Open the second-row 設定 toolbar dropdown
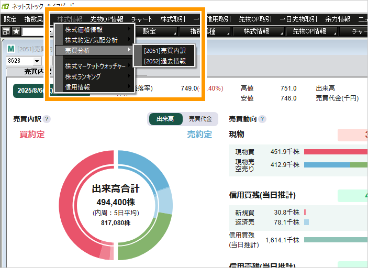368x268 pixels. coord(156,31)
